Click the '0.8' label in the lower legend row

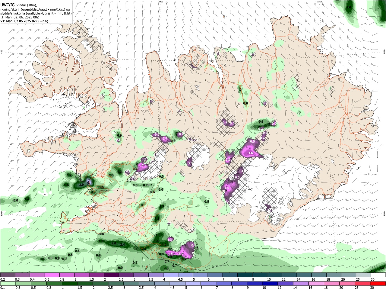tap(48, 288)
